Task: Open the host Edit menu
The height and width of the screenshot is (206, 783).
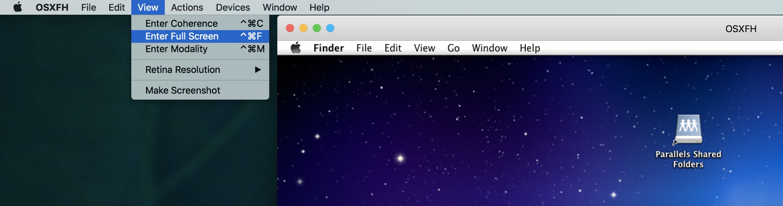Action: pos(117,7)
